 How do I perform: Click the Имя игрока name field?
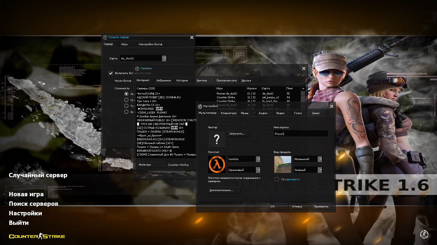[301, 134]
